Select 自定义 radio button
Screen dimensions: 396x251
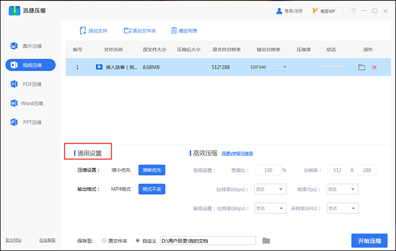[x=137, y=241]
